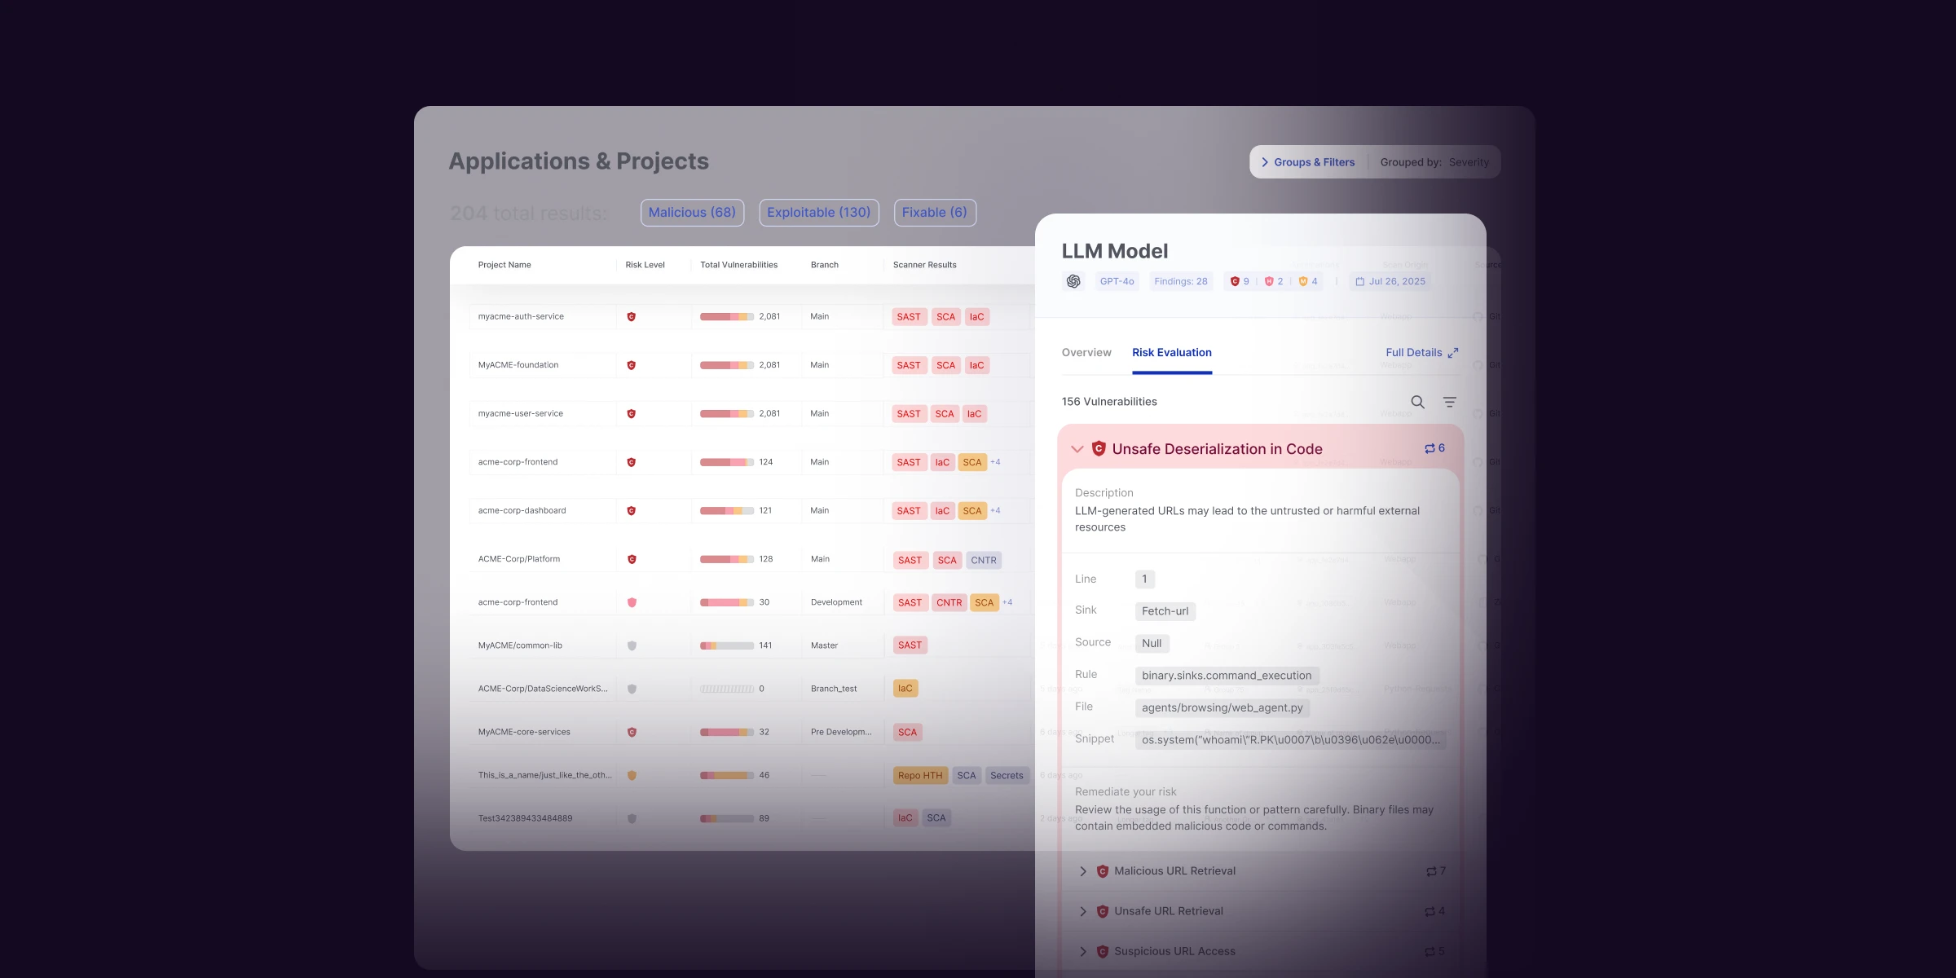Click the os.system snippet code field
Viewport: 1956px width, 978px height.
point(1291,740)
